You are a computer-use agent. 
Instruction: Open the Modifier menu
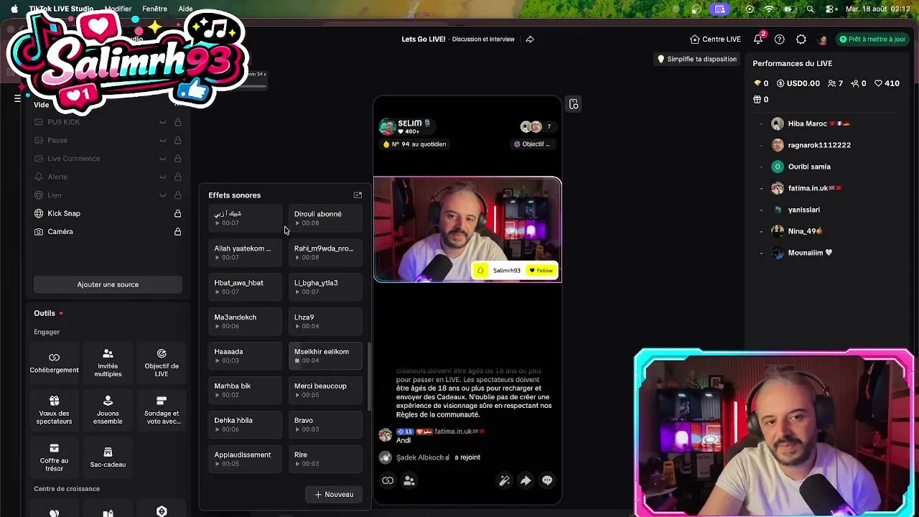[118, 9]
